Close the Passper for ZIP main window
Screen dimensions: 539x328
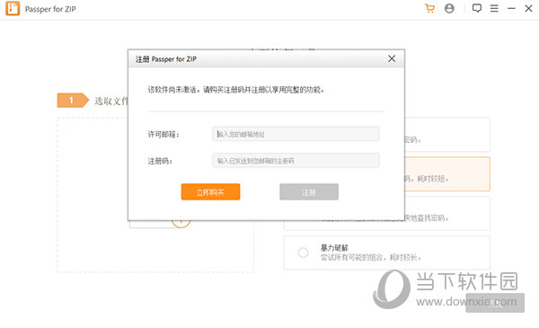[x=529, y=8]
